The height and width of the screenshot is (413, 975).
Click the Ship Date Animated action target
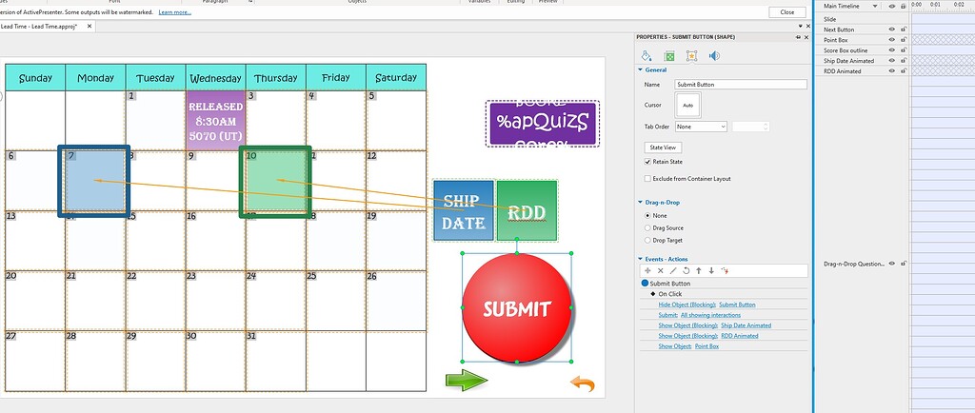tap(746, 325)
